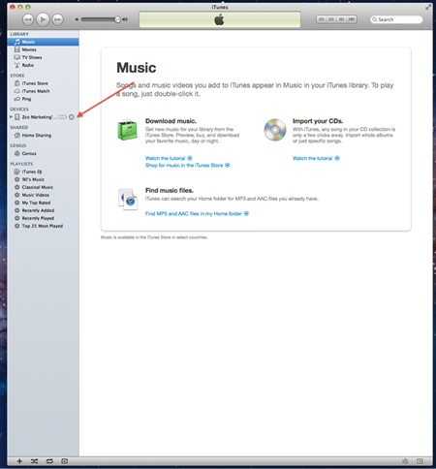This screenshot has width=436, height=469.
Task: Click the music files document icon
Action: tap(128, 199)
